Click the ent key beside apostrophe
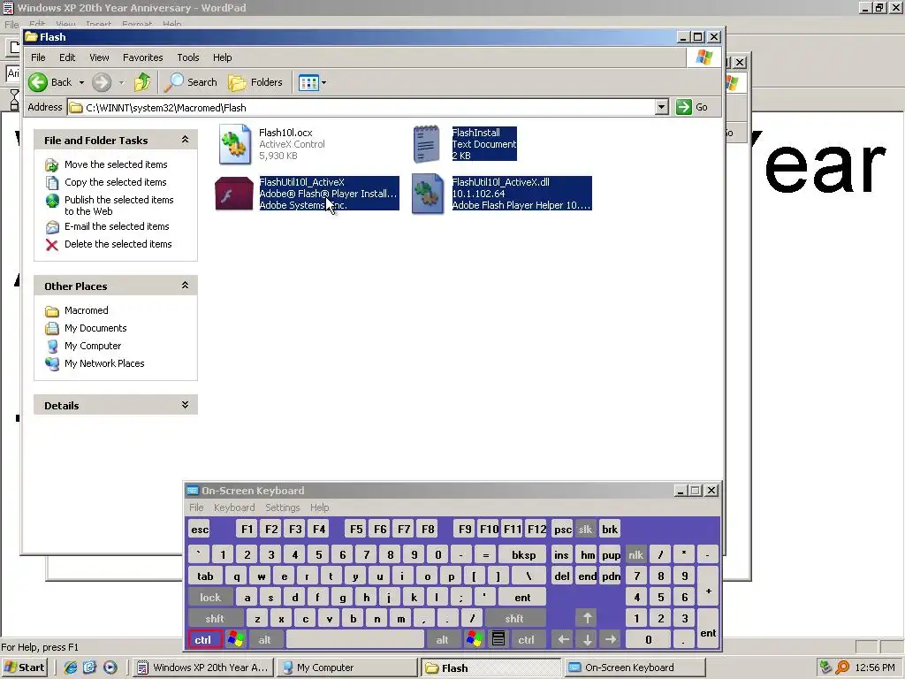Viewport: 905px width, 679px height. [521, 597]
